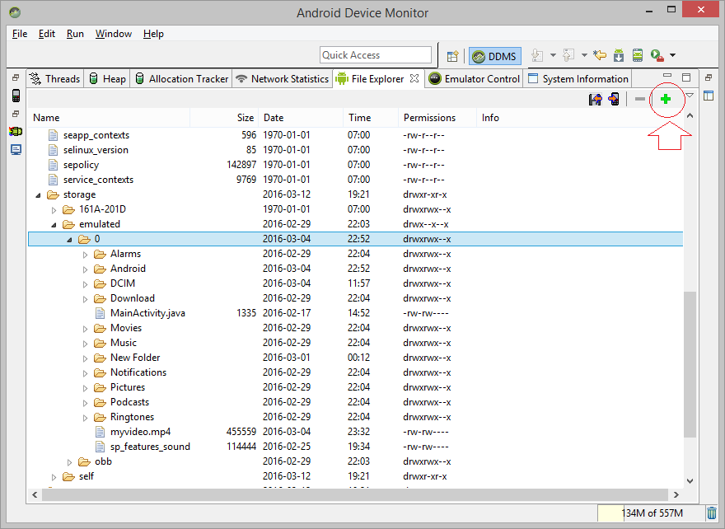
Task: Open the File Explorer view menu triangle
Action: point(690,96)
